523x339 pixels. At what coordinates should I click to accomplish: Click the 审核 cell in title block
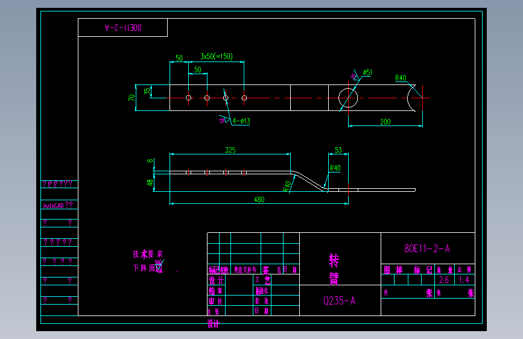pyautogui.click(x=216, y=301)
